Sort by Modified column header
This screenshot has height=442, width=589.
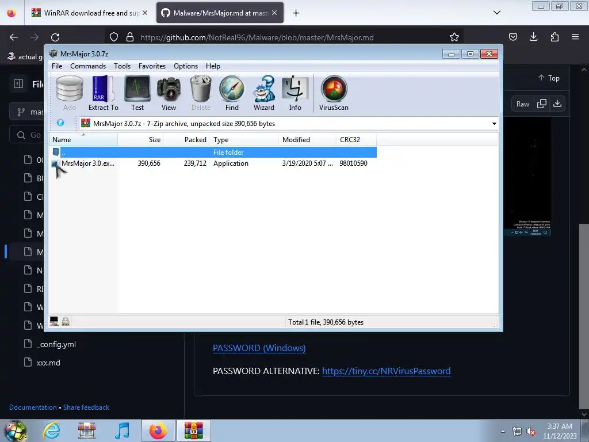(307, 140)
